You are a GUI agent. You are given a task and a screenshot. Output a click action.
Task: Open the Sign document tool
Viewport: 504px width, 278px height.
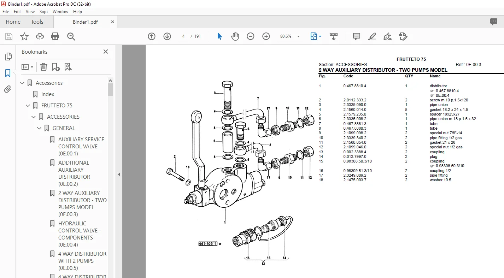pos(388,36)
